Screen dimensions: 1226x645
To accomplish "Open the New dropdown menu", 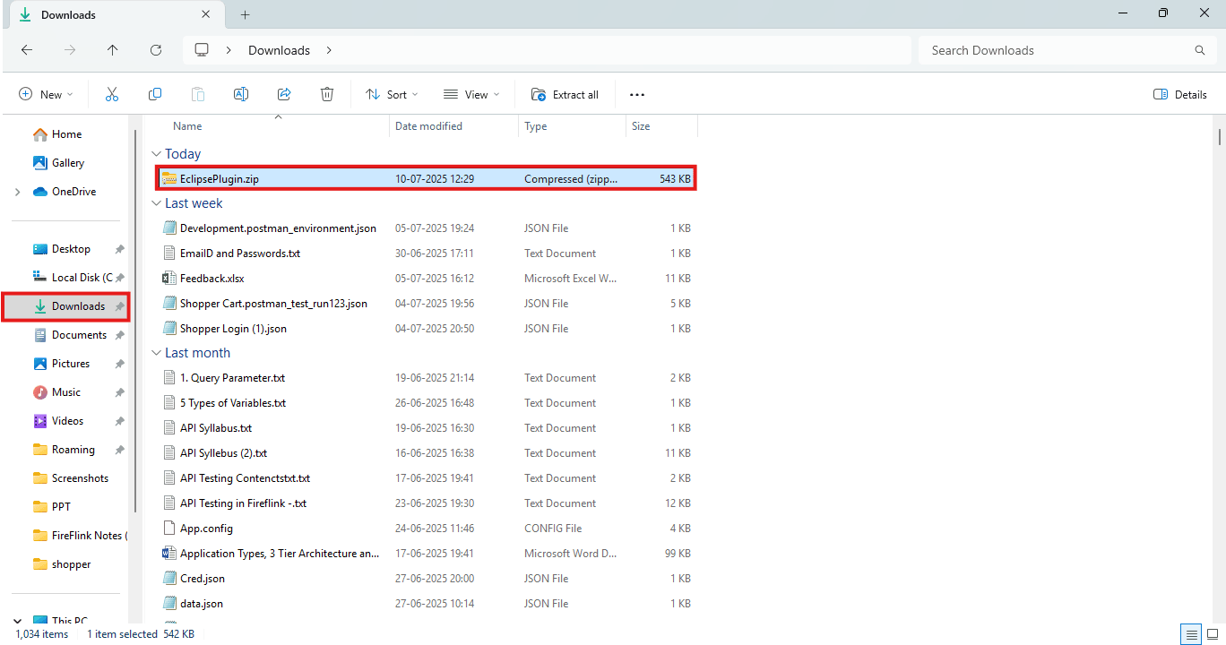I will point(47,94).
